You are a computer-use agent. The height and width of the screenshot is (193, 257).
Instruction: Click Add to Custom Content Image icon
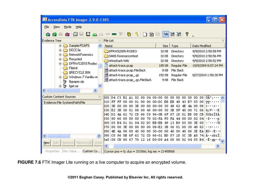95,34
